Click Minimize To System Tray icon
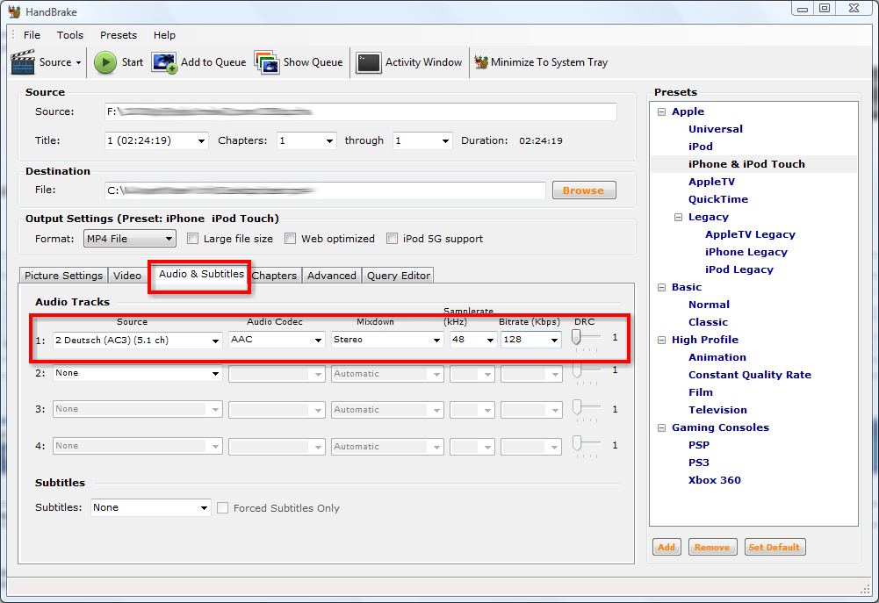The image size is (879, 603). (481, 62)
